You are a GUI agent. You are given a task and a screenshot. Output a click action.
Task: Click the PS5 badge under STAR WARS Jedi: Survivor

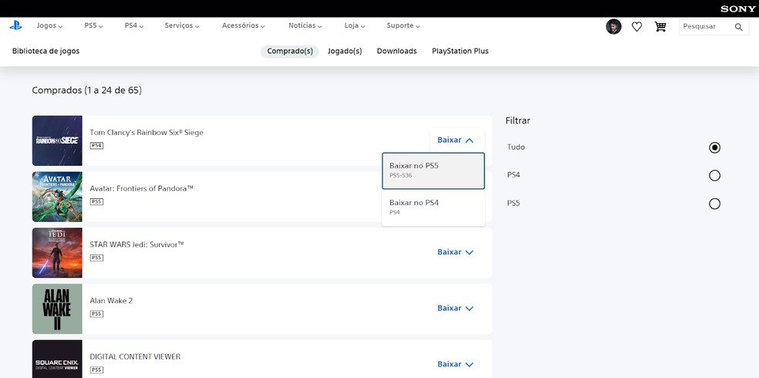96,258
